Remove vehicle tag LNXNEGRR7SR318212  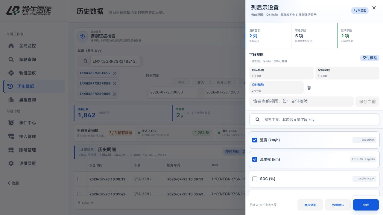click(x=115, y=73)
